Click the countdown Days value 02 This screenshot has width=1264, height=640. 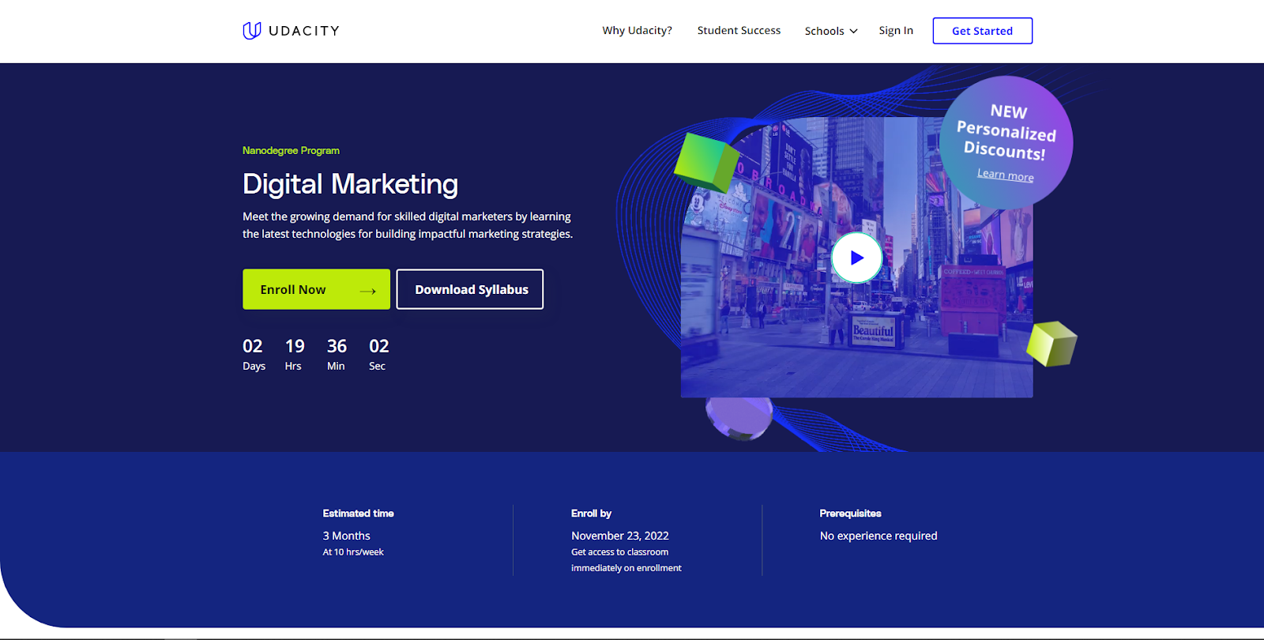tap(253, 346)
